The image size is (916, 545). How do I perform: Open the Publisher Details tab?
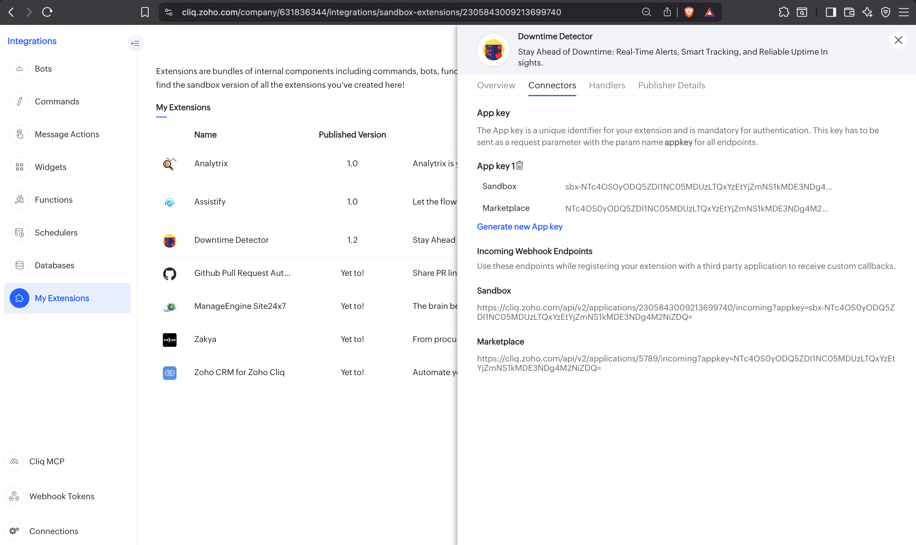(671, 85)
